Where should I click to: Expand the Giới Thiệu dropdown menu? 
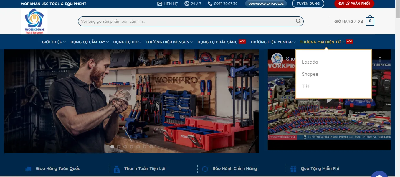(x=54, y=42)
